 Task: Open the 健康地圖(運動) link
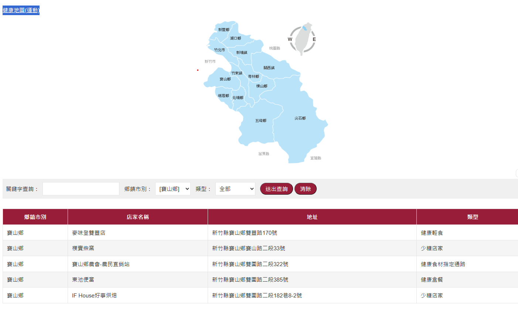[x=21, y=10]
